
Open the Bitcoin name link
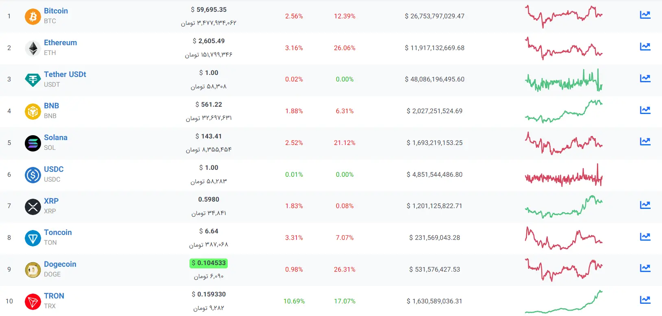56,11
